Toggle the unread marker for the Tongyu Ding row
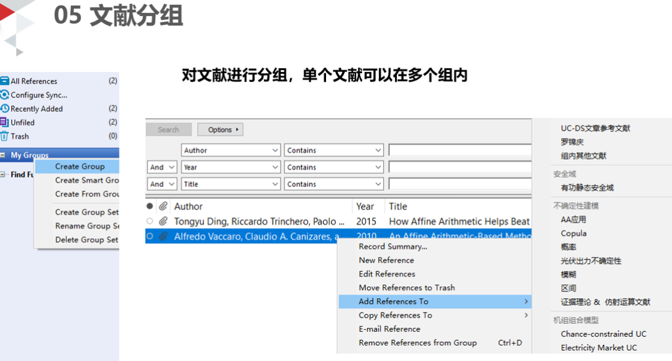The height and width of the screenshot is (361, 672). click(149, 221)
